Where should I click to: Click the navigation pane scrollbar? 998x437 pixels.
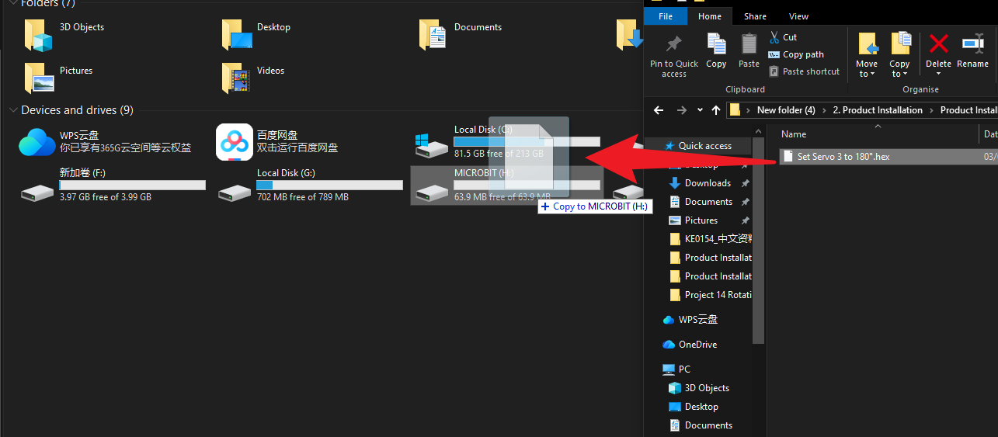coord(759,241)
